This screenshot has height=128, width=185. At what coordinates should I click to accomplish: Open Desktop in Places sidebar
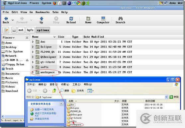coord(9,47)
